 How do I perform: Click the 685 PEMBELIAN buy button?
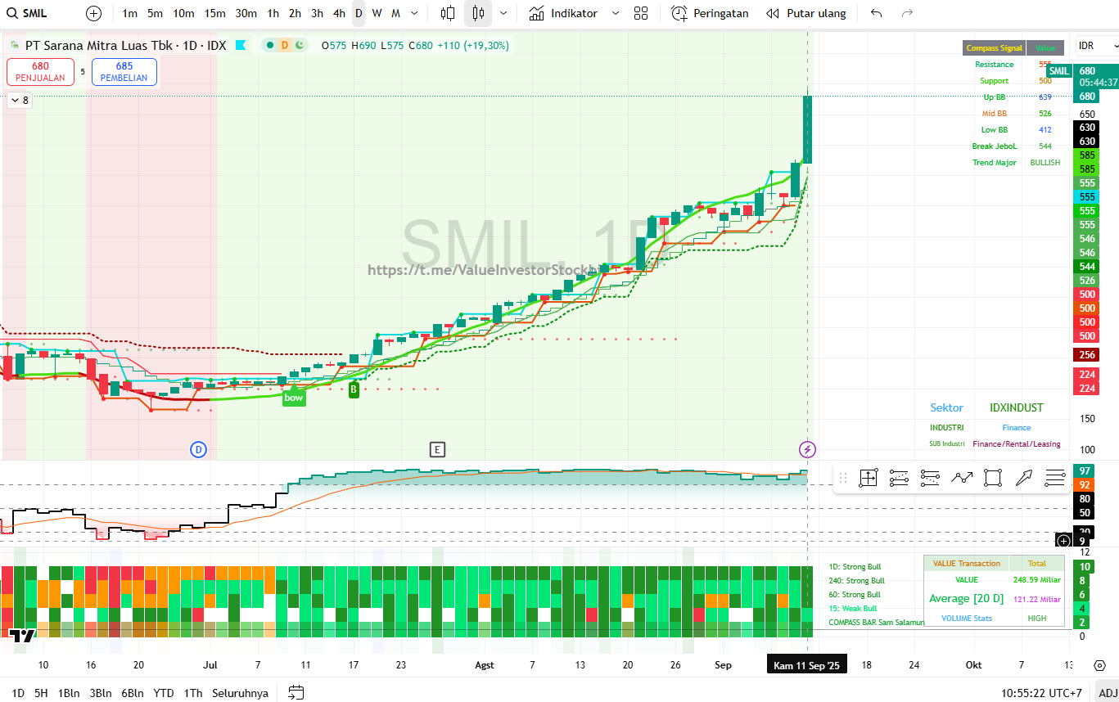(124, 72)
